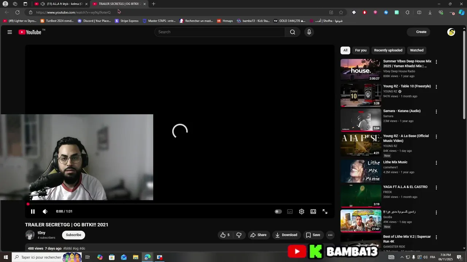Open the Windows Start menu
Viewport: 467px width, 262px height.
coord(5,257)
